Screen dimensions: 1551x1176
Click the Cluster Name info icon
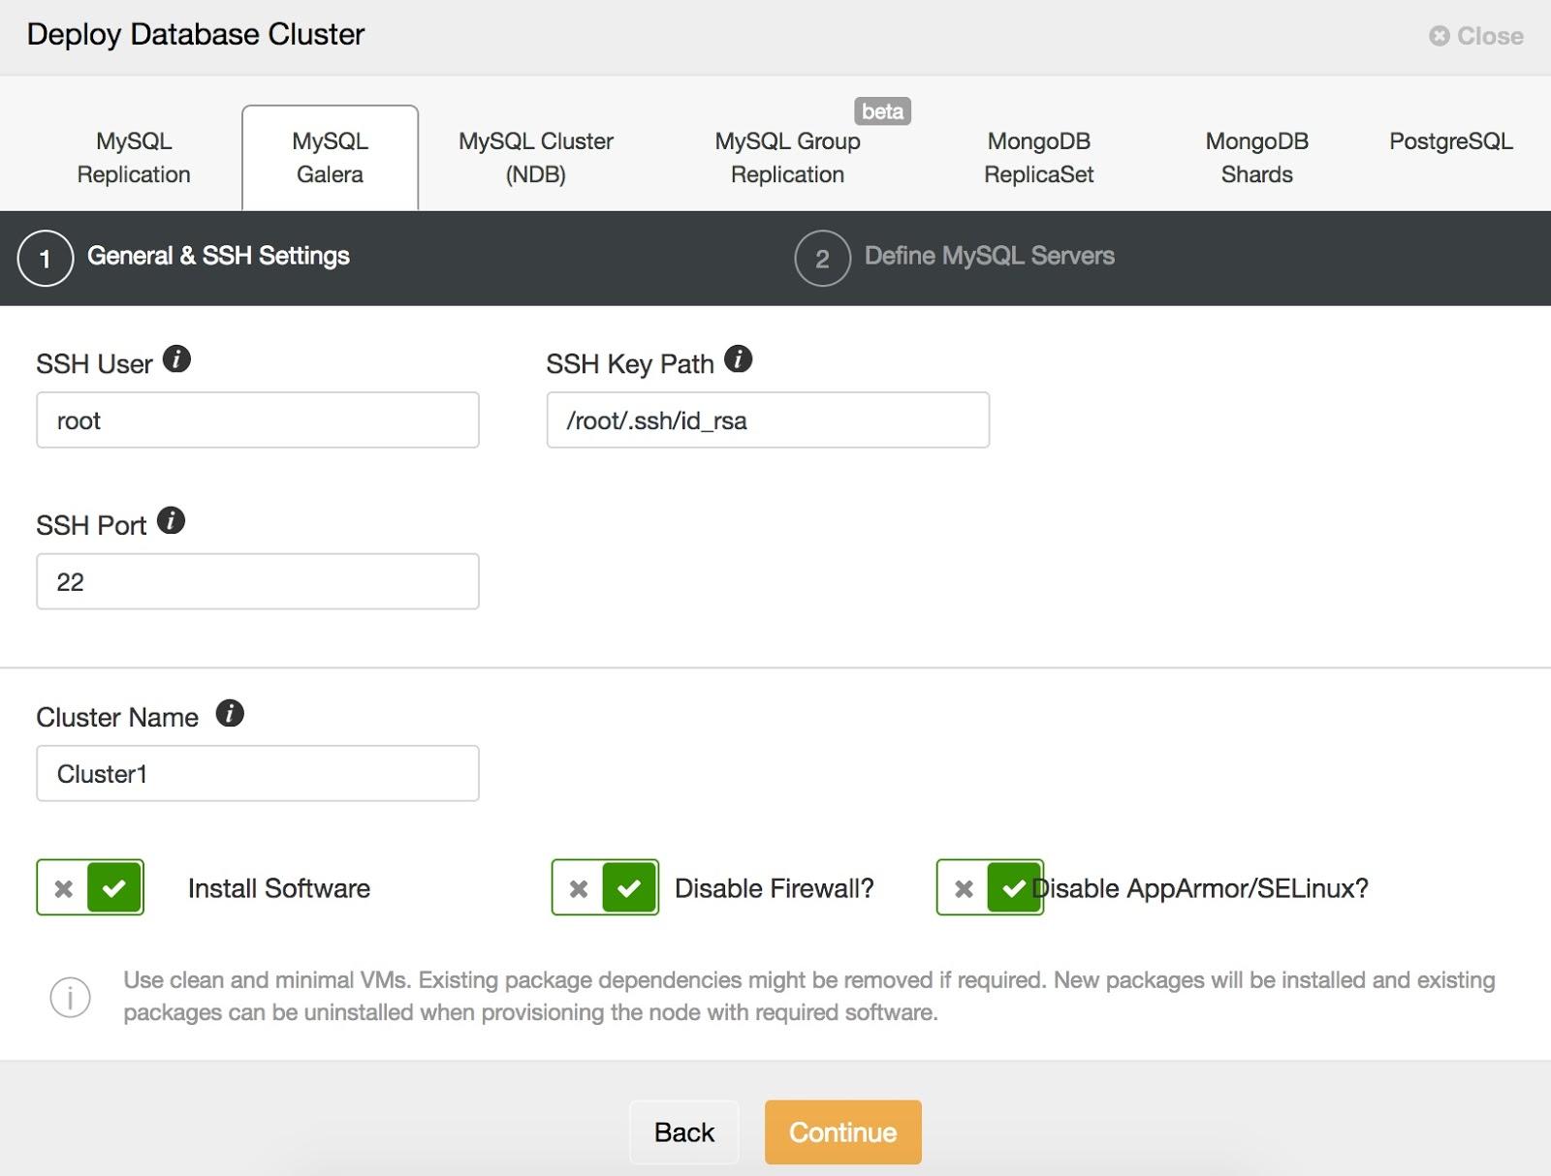(x=230, y=714)
